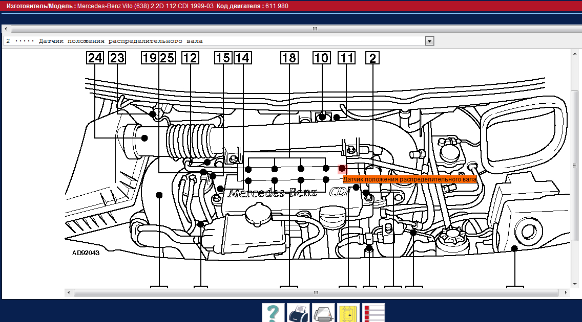582x322 pixels.
Task: Click component label number 12
Action: pos(190,58)
